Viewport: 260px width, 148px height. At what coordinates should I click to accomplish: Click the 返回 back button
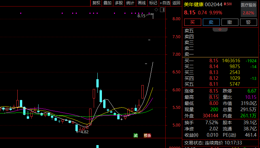176,3
